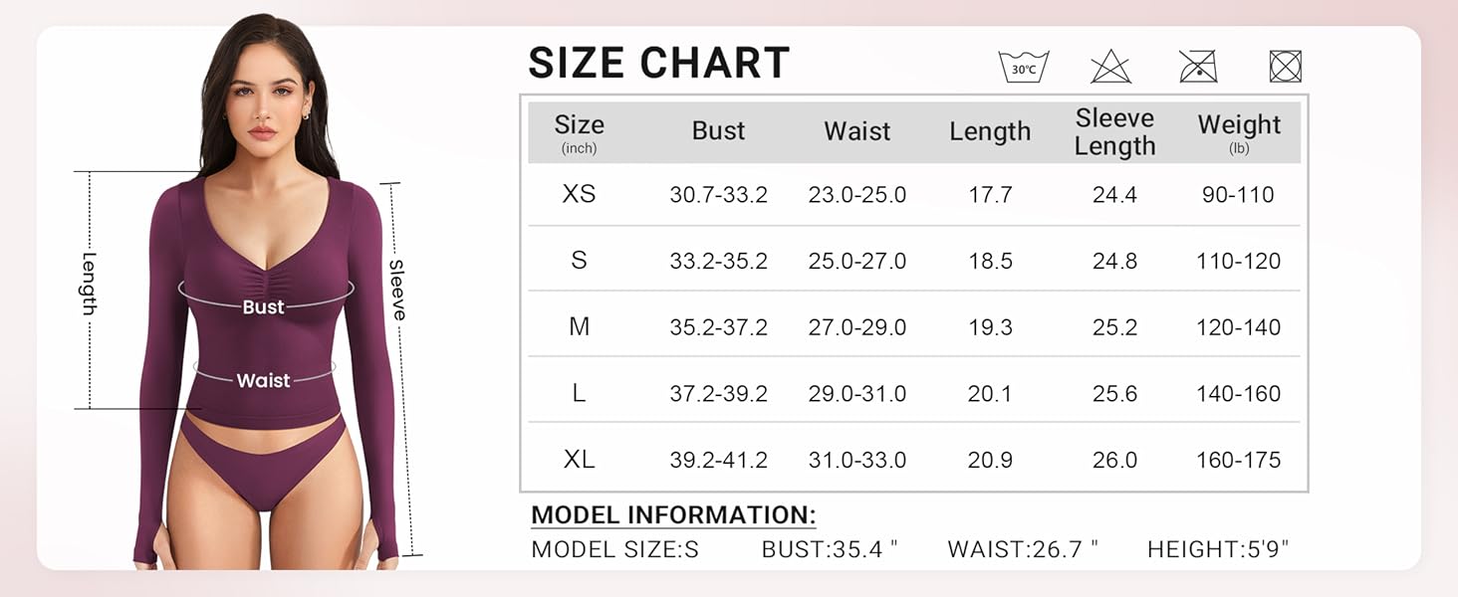Viewport: 1458px width, 597px height.
Task: Click the 30°C wash care icon
Action: 1024,67
